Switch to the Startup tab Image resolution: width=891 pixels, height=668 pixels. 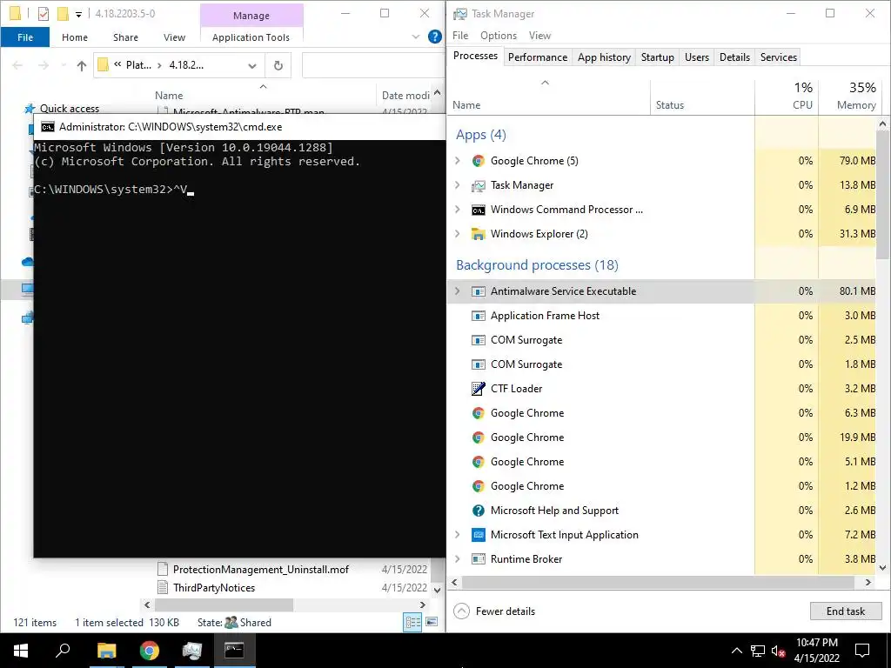(x=658, y=57)
